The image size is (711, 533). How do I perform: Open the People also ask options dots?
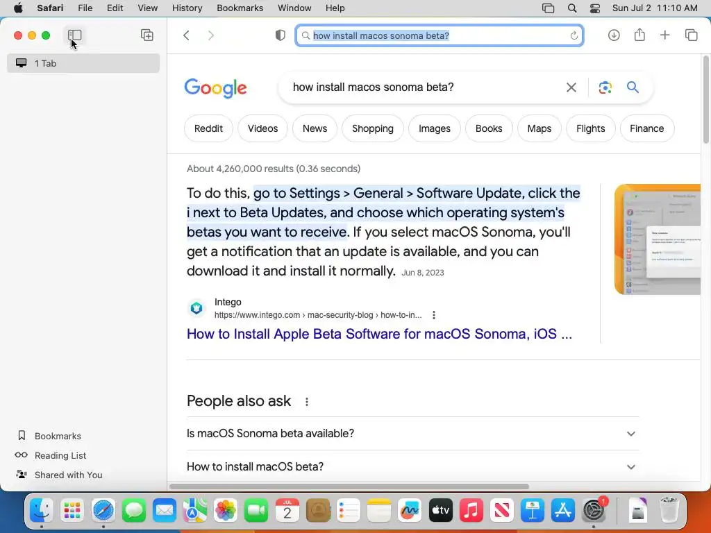point(307,402)
